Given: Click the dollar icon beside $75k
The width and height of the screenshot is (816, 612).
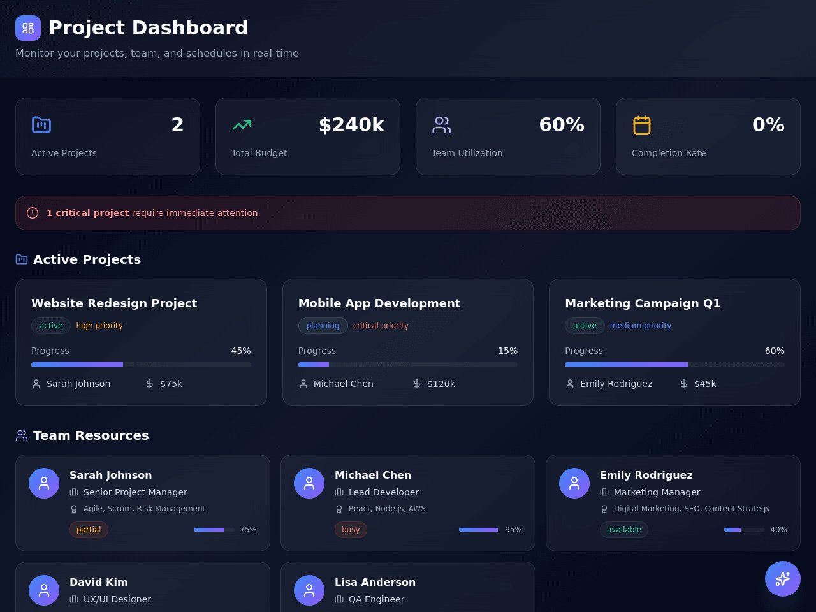Looking at the screenshot, I should pos(150,384).
